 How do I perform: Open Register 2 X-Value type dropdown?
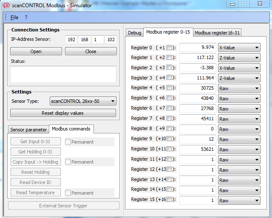click(x=239, y=68)
